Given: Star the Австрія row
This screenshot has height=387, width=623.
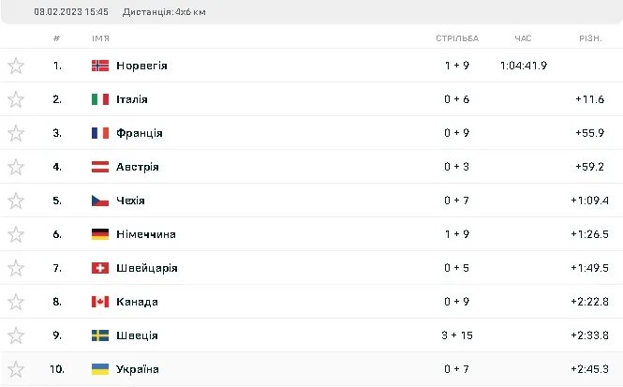Looking at the screenshot, I should pos(16,167).
